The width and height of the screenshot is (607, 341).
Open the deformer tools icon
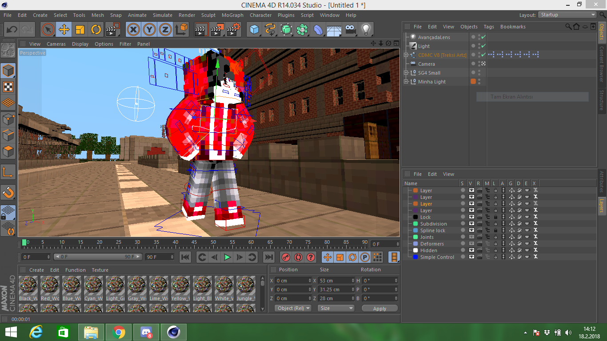point(318,30)
